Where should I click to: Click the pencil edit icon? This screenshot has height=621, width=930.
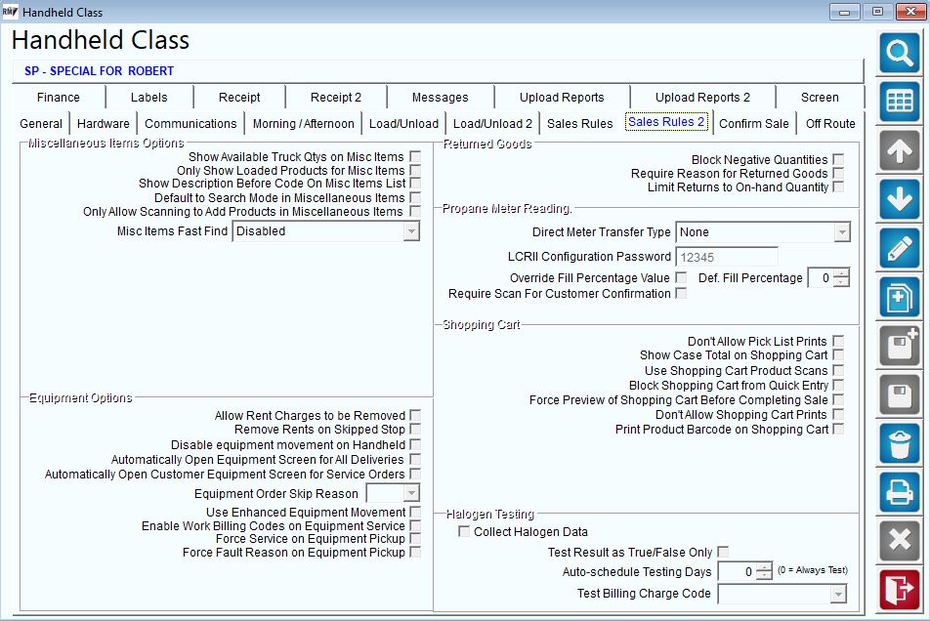(899, 248)
